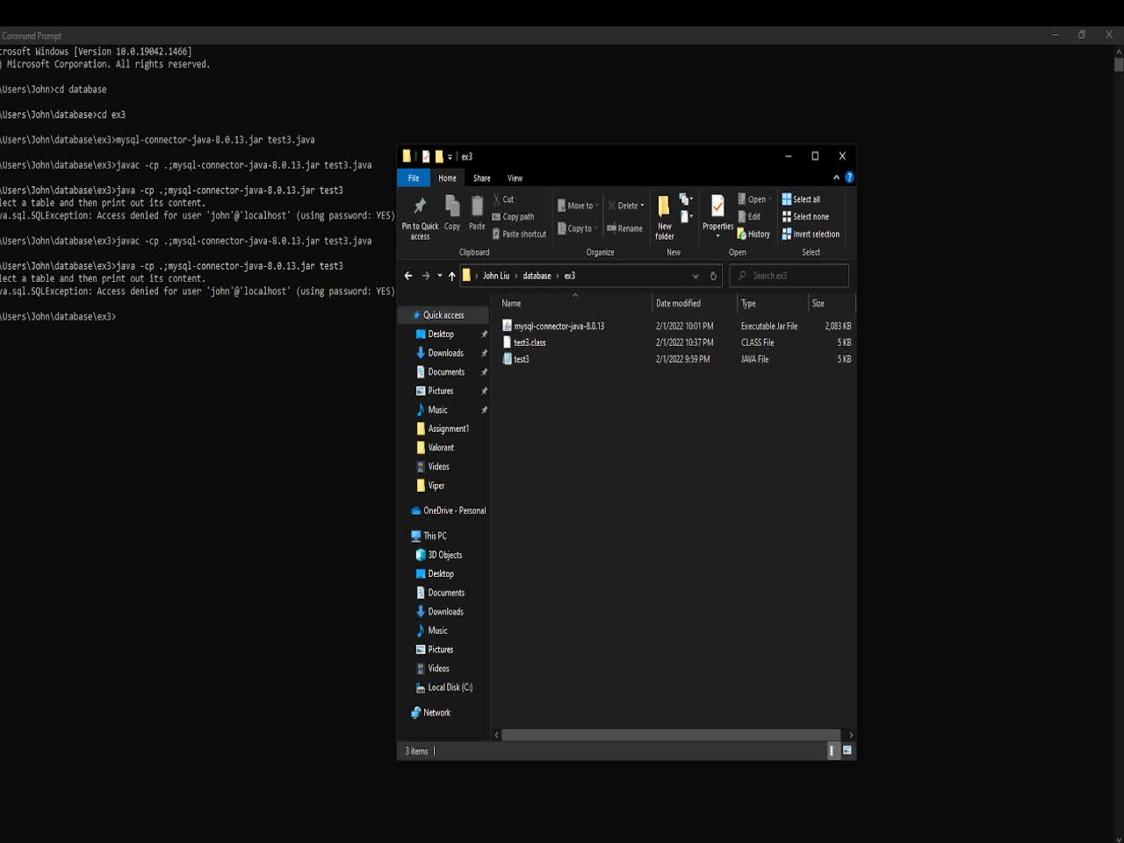Click Rename in the Organize group
1124x843 pixels.
(x=625, y=228)
